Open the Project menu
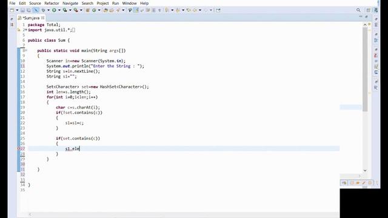Image resolution: width=388 pixels, height=218 pixels. coord(102,3)
